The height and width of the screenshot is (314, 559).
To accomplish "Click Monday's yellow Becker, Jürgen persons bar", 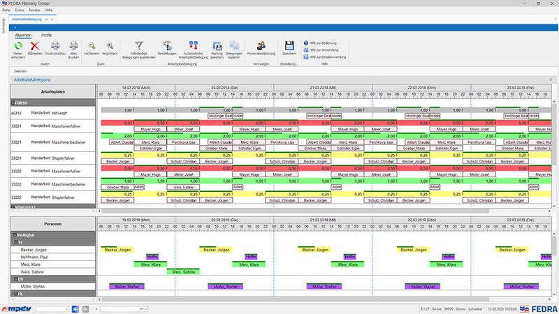I will pyautogui.click(x=117, y=250).
